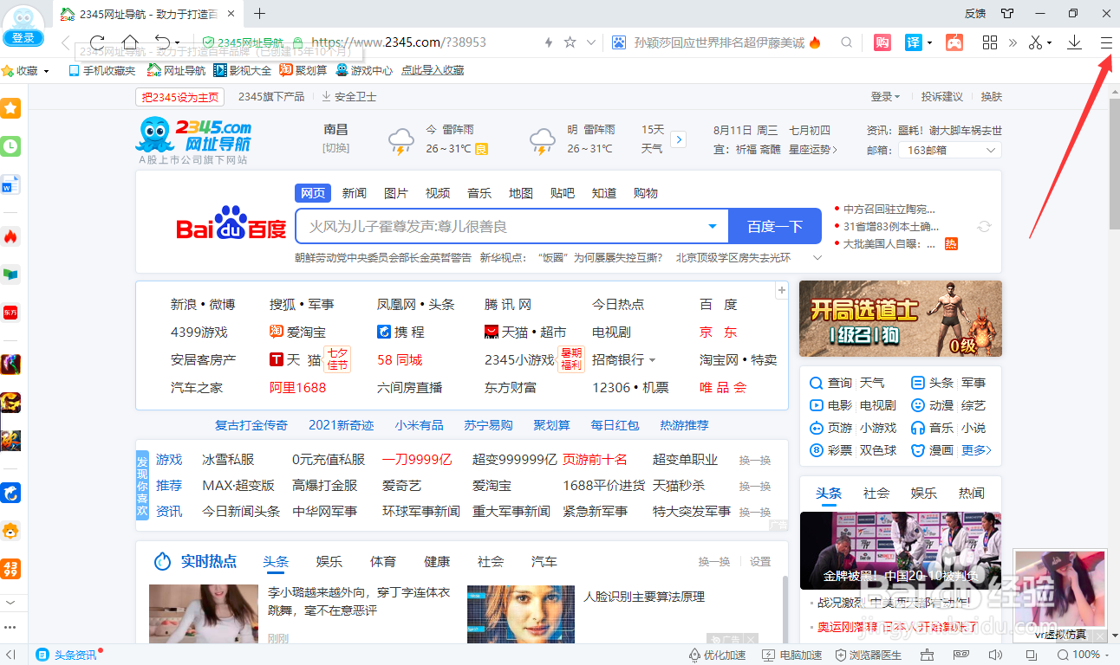This screenshot has height=665, width=1120.
Task: Open 招商银行 dropdown arrow
Action: (654, 358)
